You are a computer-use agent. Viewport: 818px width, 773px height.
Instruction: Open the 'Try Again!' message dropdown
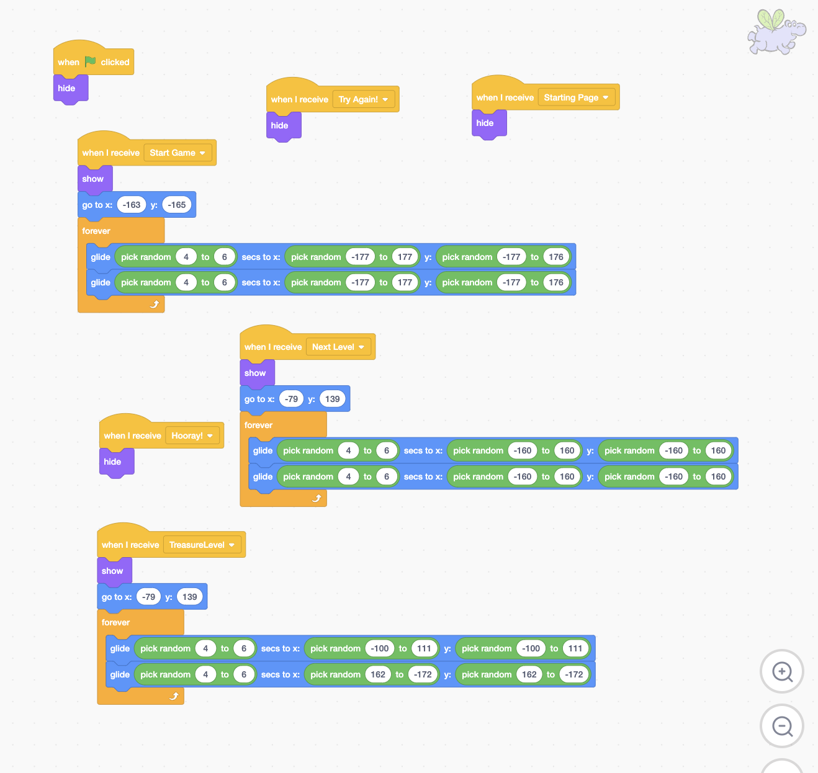click(385, 99)
